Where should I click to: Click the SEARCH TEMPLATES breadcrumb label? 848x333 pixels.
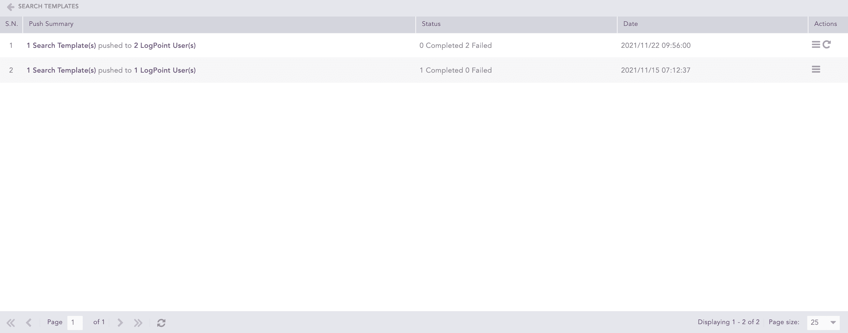(48, 6)
